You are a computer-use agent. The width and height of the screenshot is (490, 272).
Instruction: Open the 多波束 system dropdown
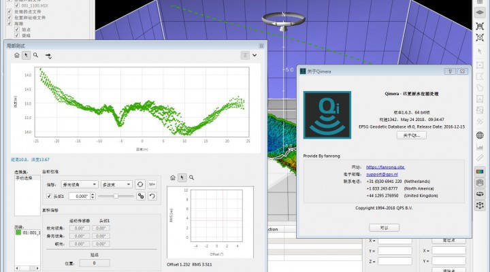(116, 184)
